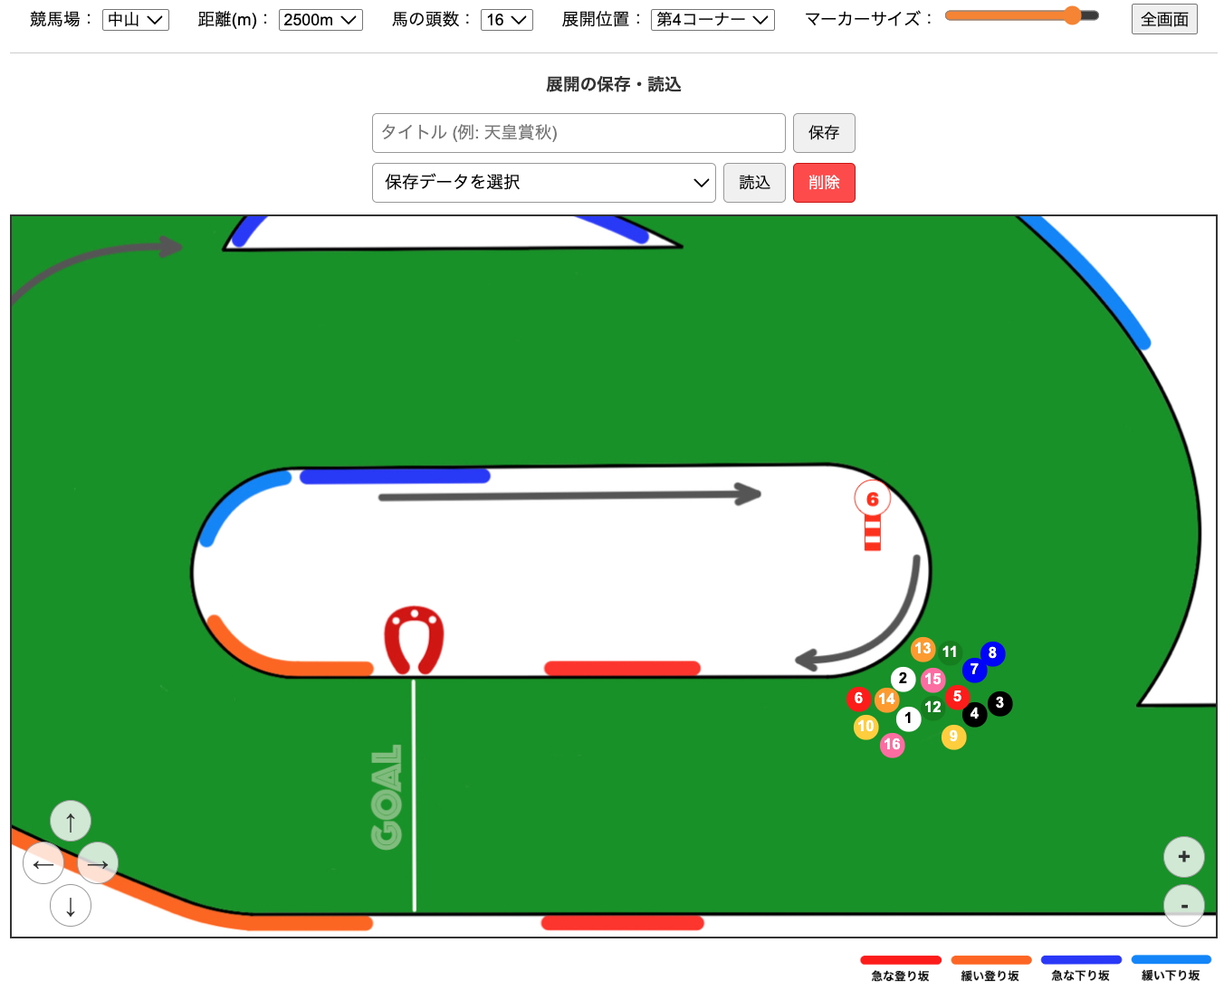Select horse marker number 8
Screen dimensions: 1224x990
click(991, 652)
